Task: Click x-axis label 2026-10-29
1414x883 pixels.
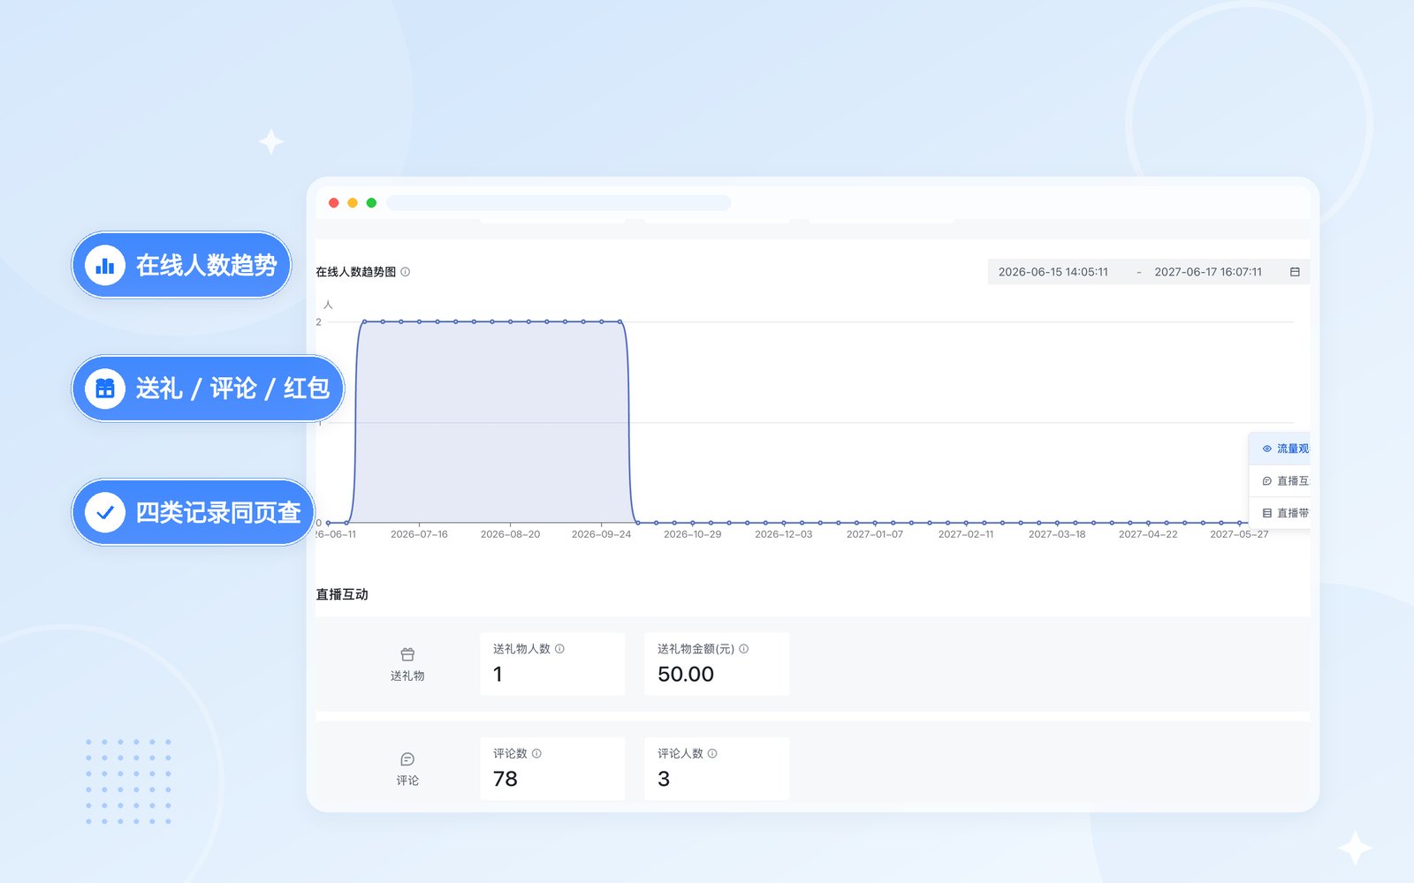Action: (692, 534)
